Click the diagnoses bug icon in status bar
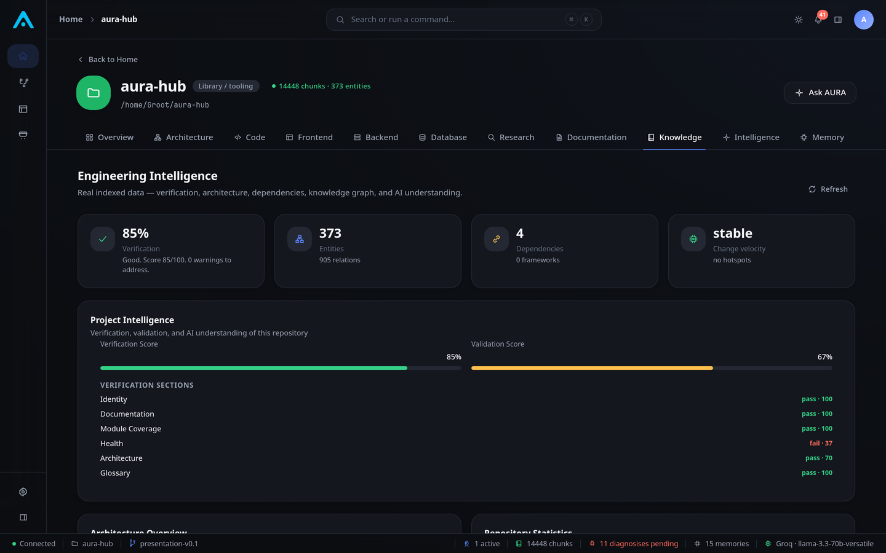886x553 pixels. coord(592,543)
